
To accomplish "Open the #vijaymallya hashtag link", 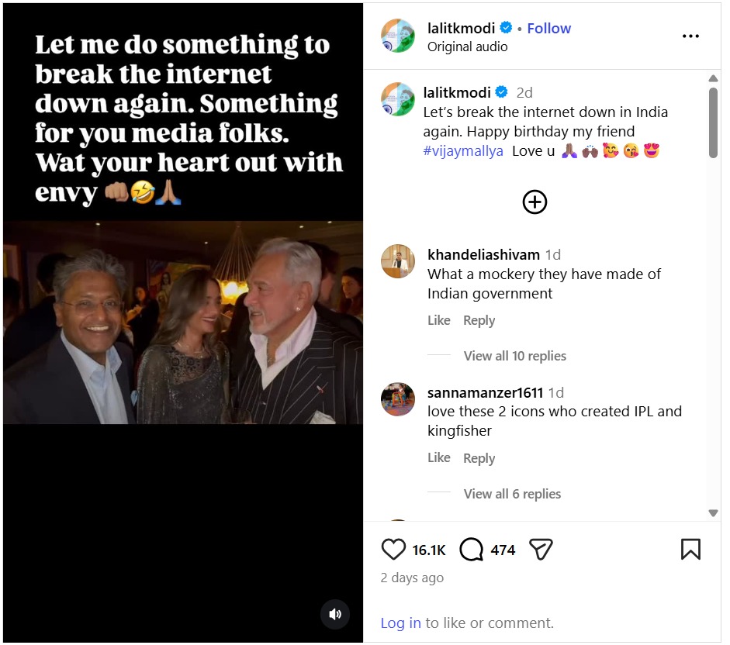I will click(463, 151).
